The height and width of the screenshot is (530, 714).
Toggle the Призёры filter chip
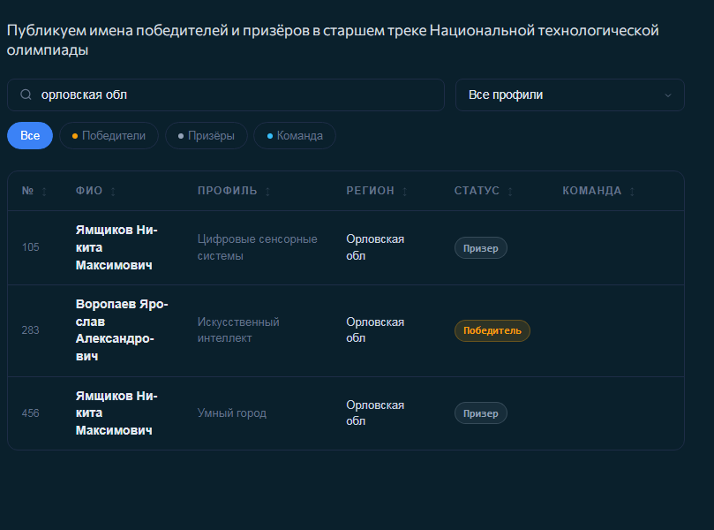tap(206, 136)
